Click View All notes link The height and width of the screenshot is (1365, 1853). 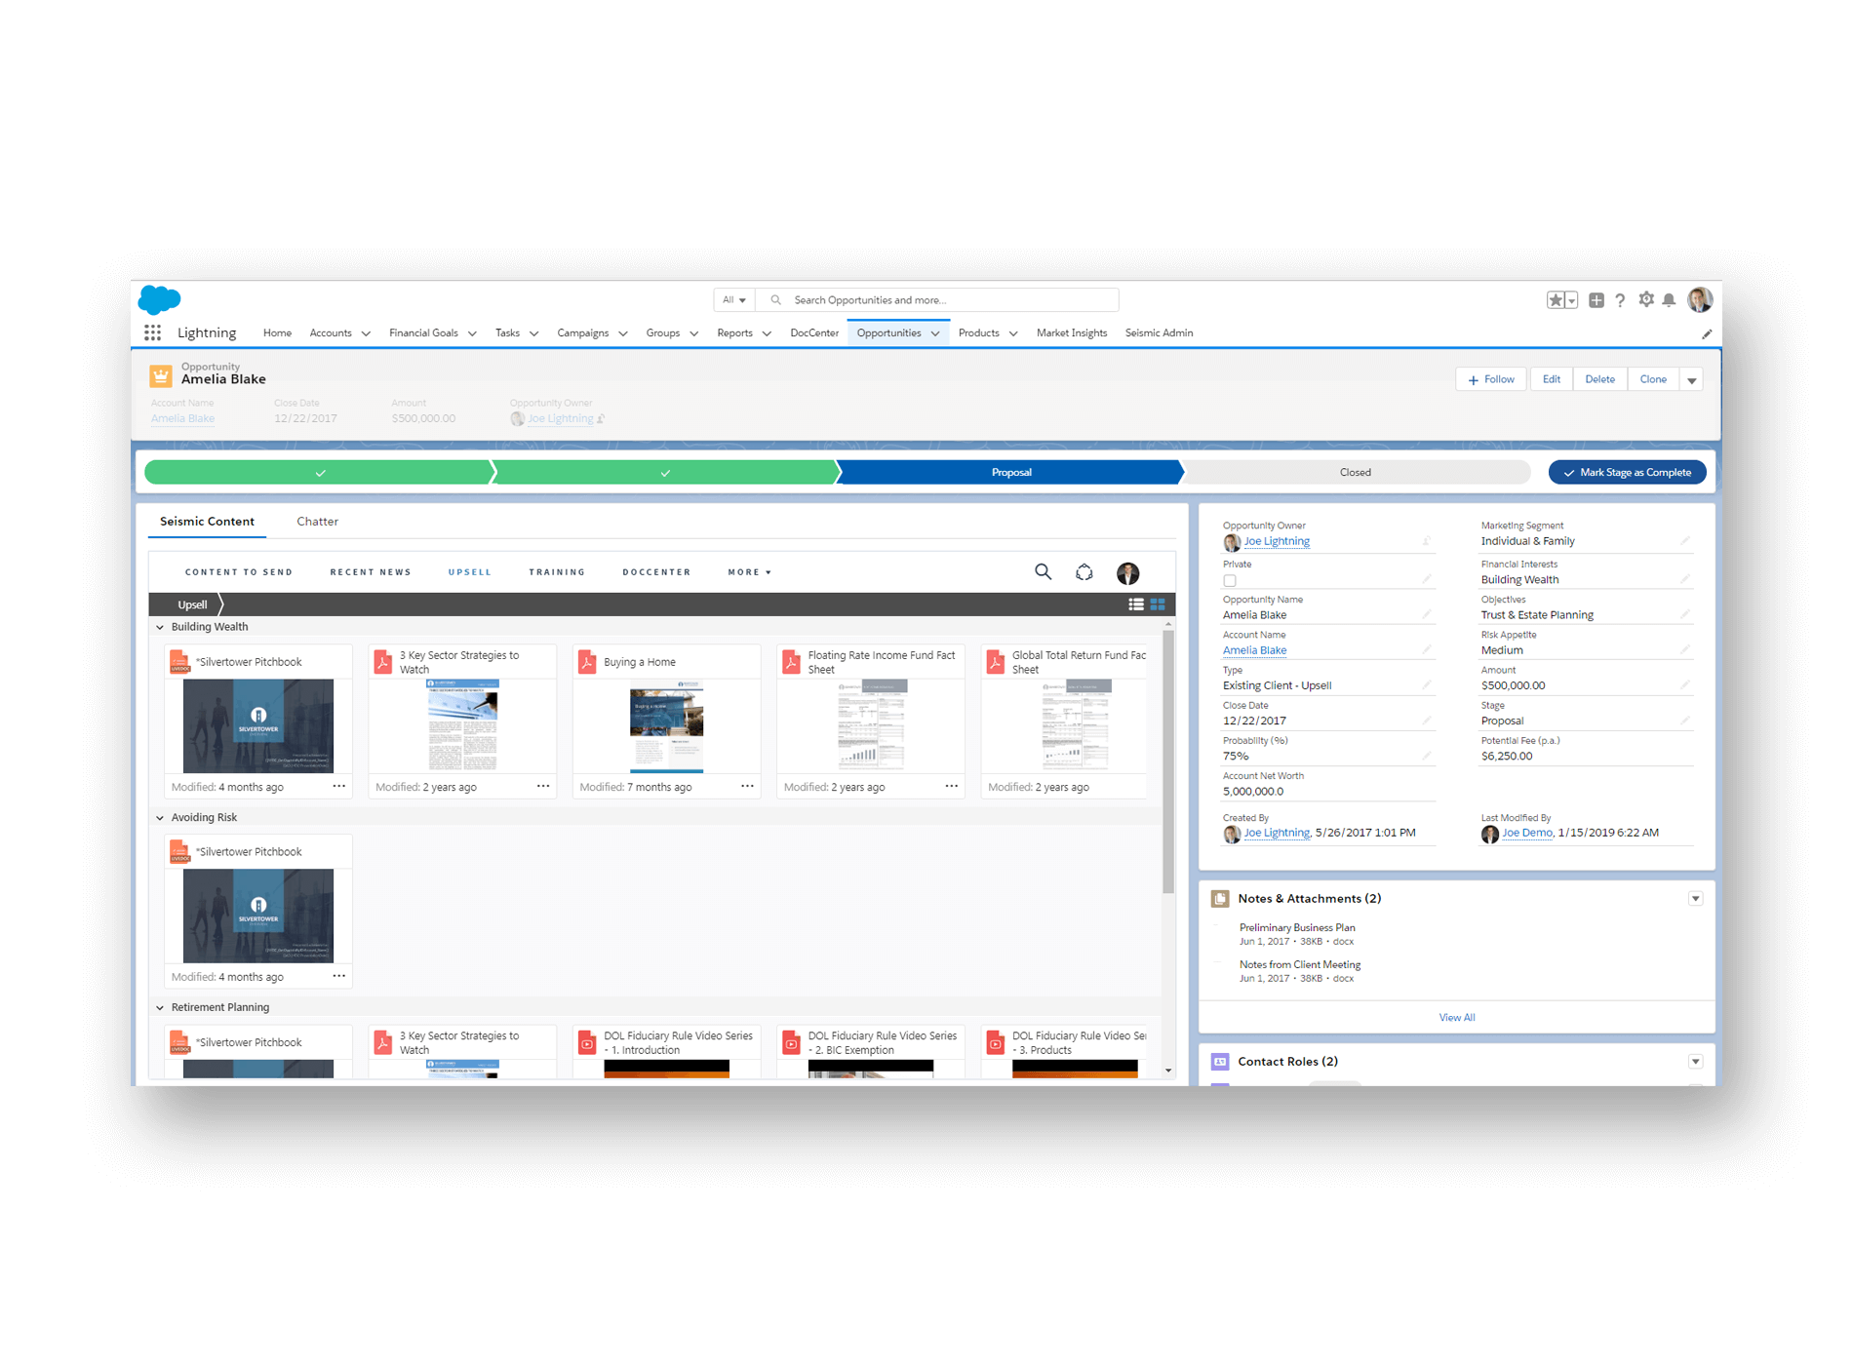(x=1456, y=1017)
